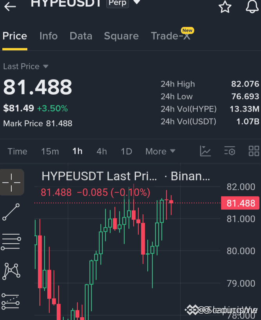Click the 24h High value 82.076

point(245,84)
